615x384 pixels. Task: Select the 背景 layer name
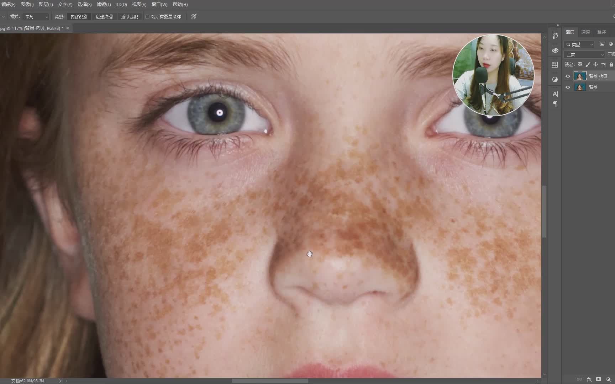tap(593, 87)
